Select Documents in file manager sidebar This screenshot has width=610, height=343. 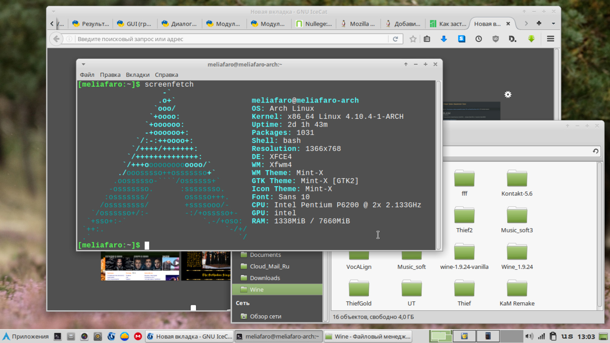277,255
